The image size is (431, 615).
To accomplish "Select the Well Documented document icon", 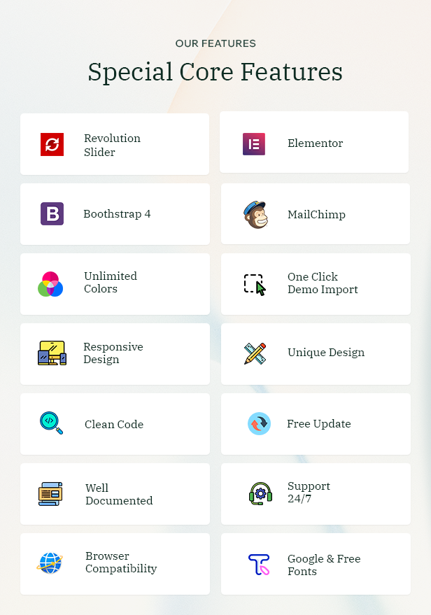I will (50, 494).
